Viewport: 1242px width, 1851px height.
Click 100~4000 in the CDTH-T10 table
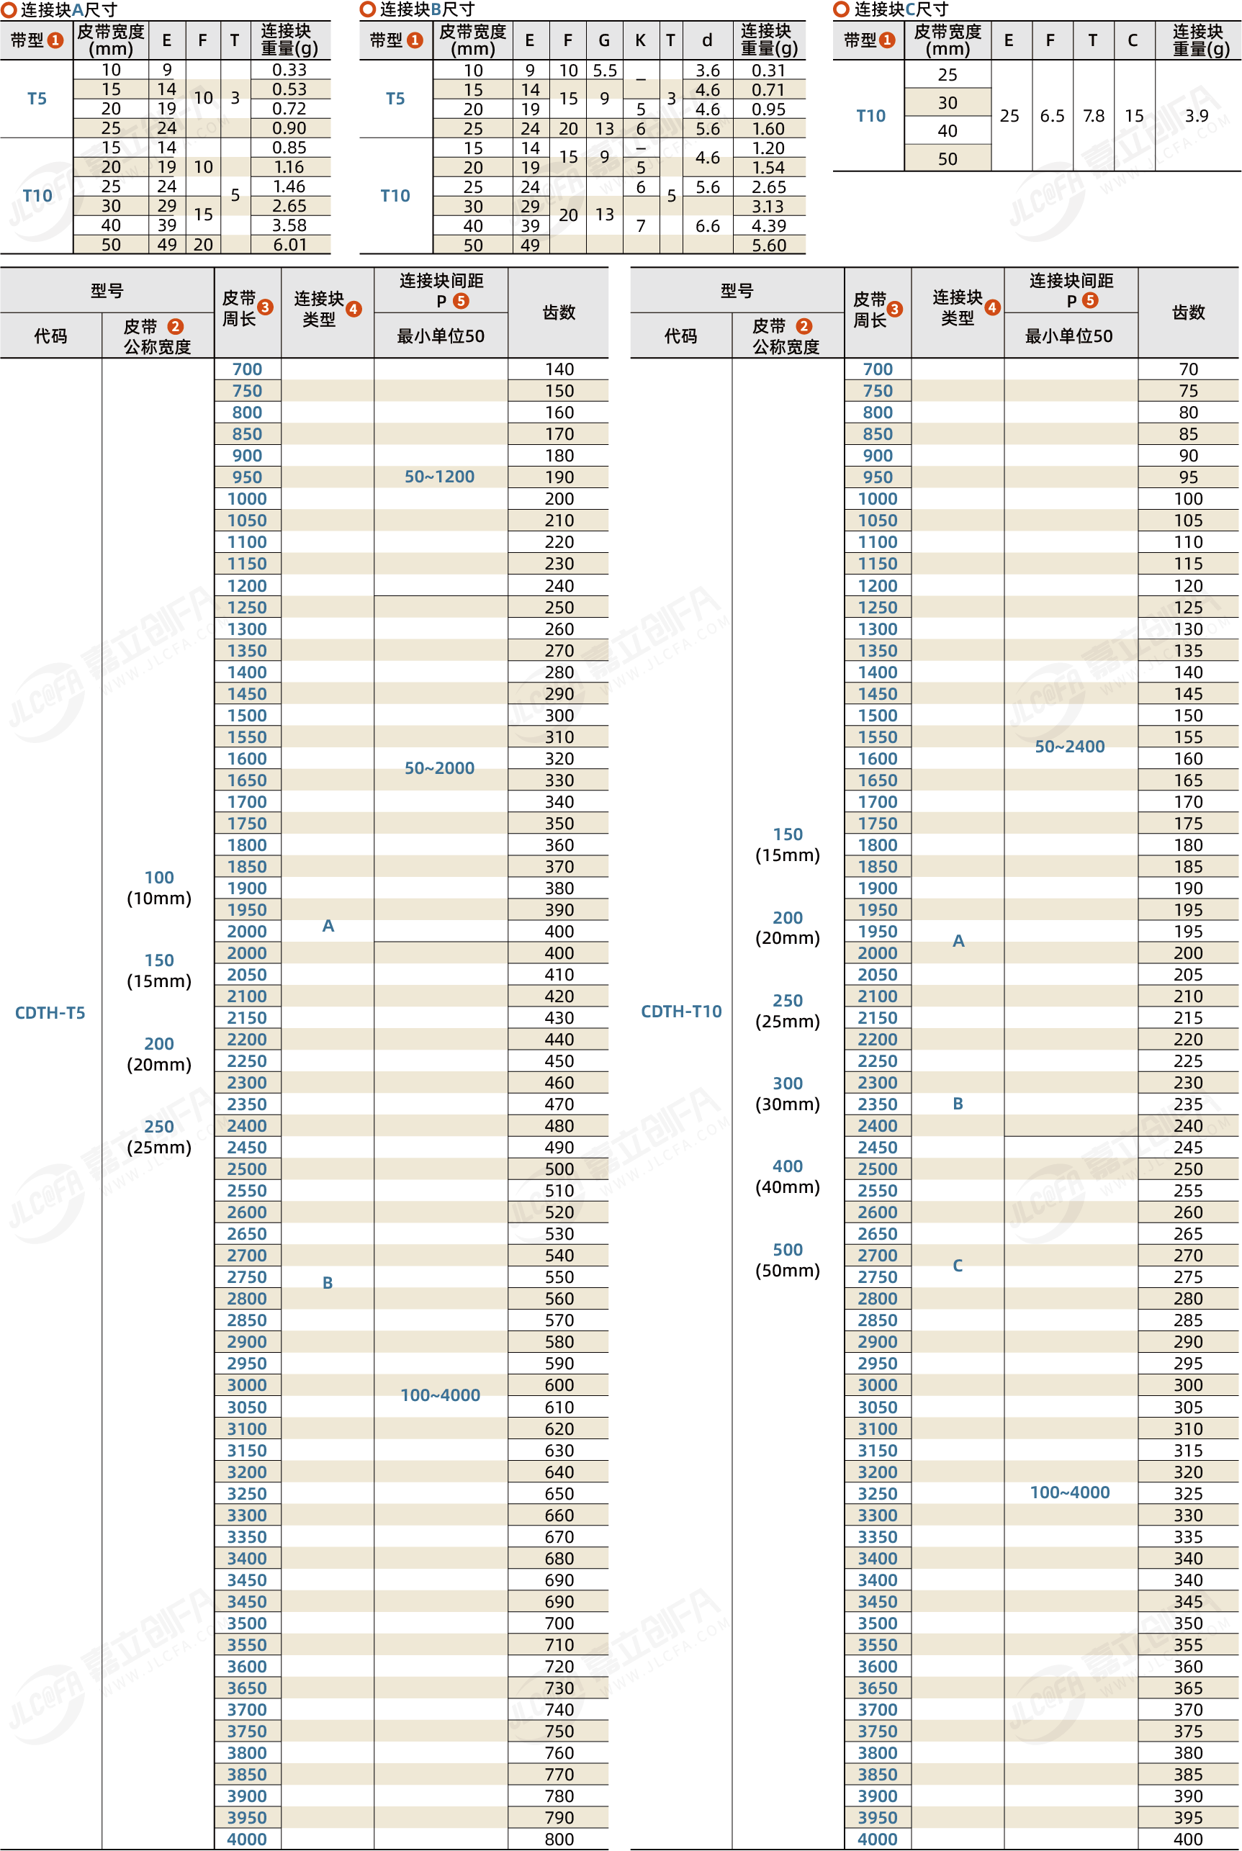pyautogui.click(x=1069, y=1492)
